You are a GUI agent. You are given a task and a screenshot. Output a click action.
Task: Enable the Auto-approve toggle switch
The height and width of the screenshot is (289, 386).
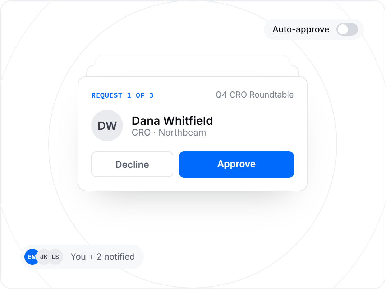pyautogui.click(x=347, y=29)
